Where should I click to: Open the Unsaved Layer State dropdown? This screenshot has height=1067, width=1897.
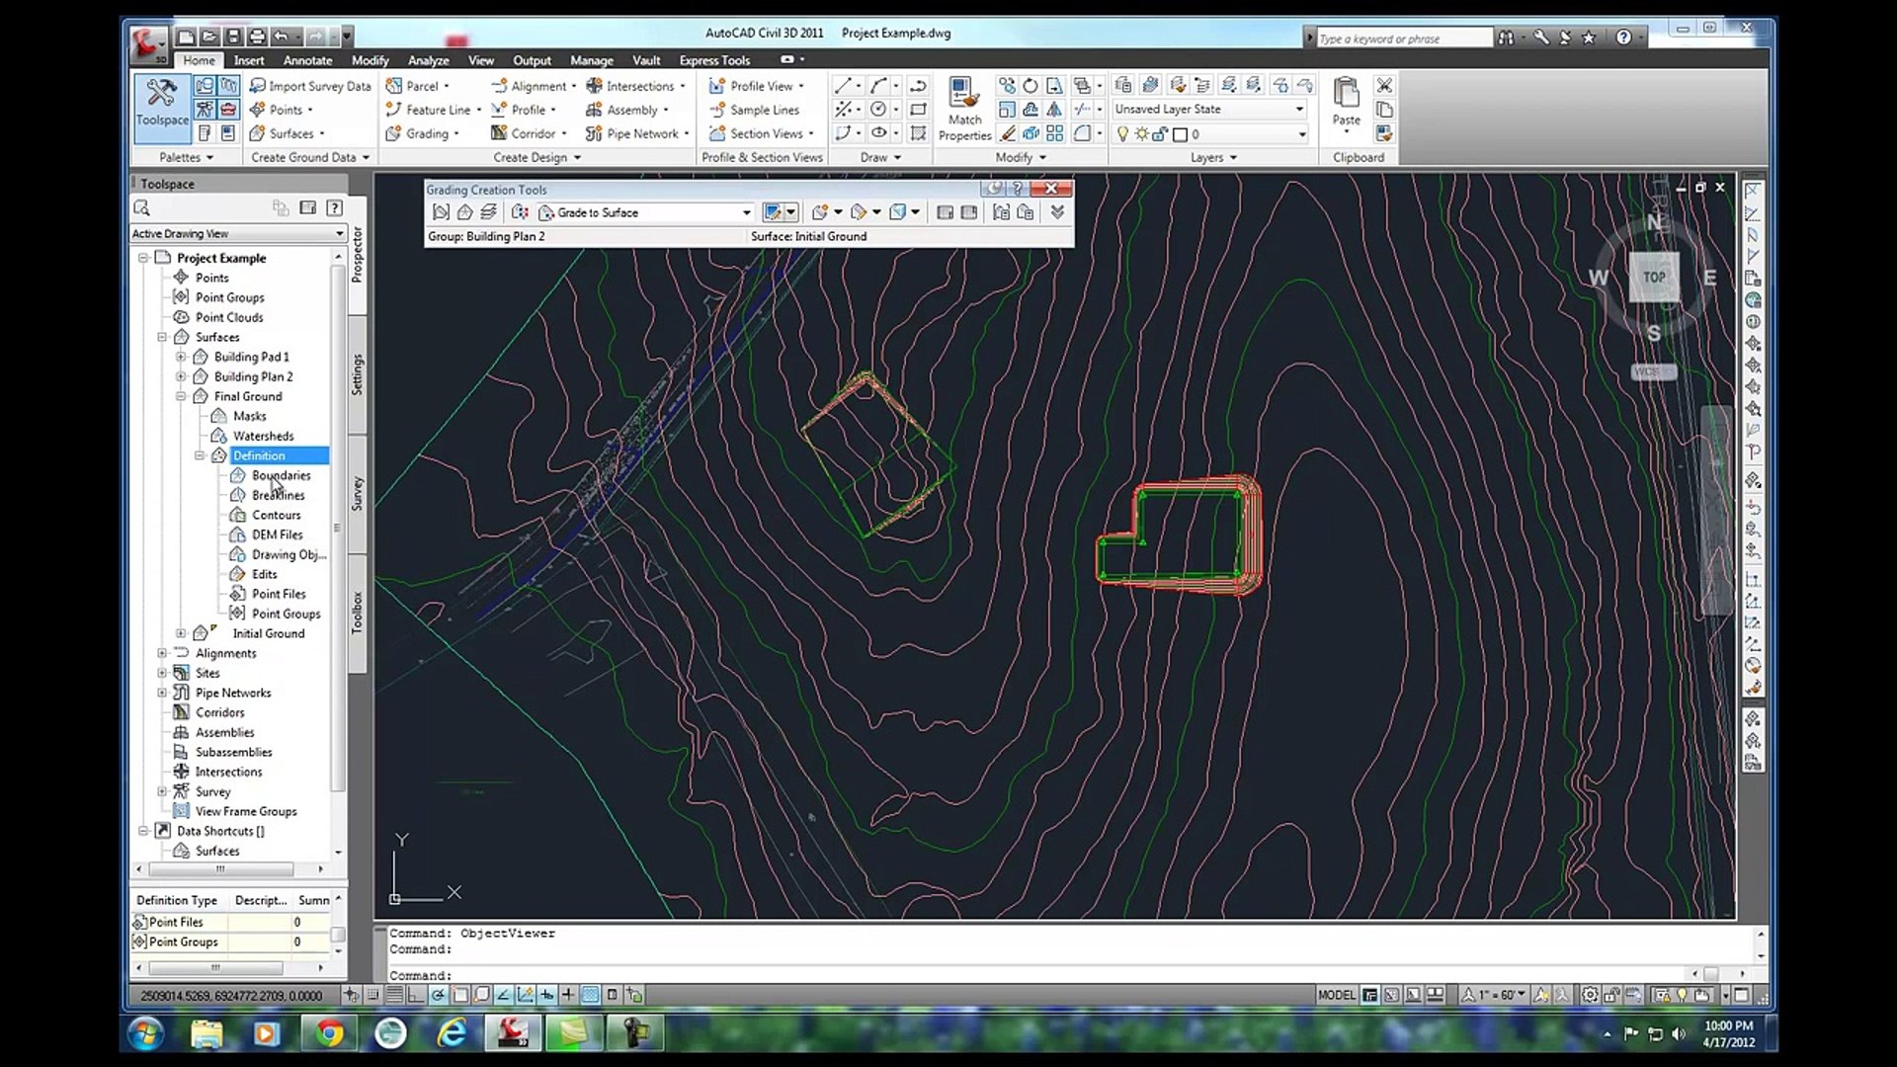1299,110
